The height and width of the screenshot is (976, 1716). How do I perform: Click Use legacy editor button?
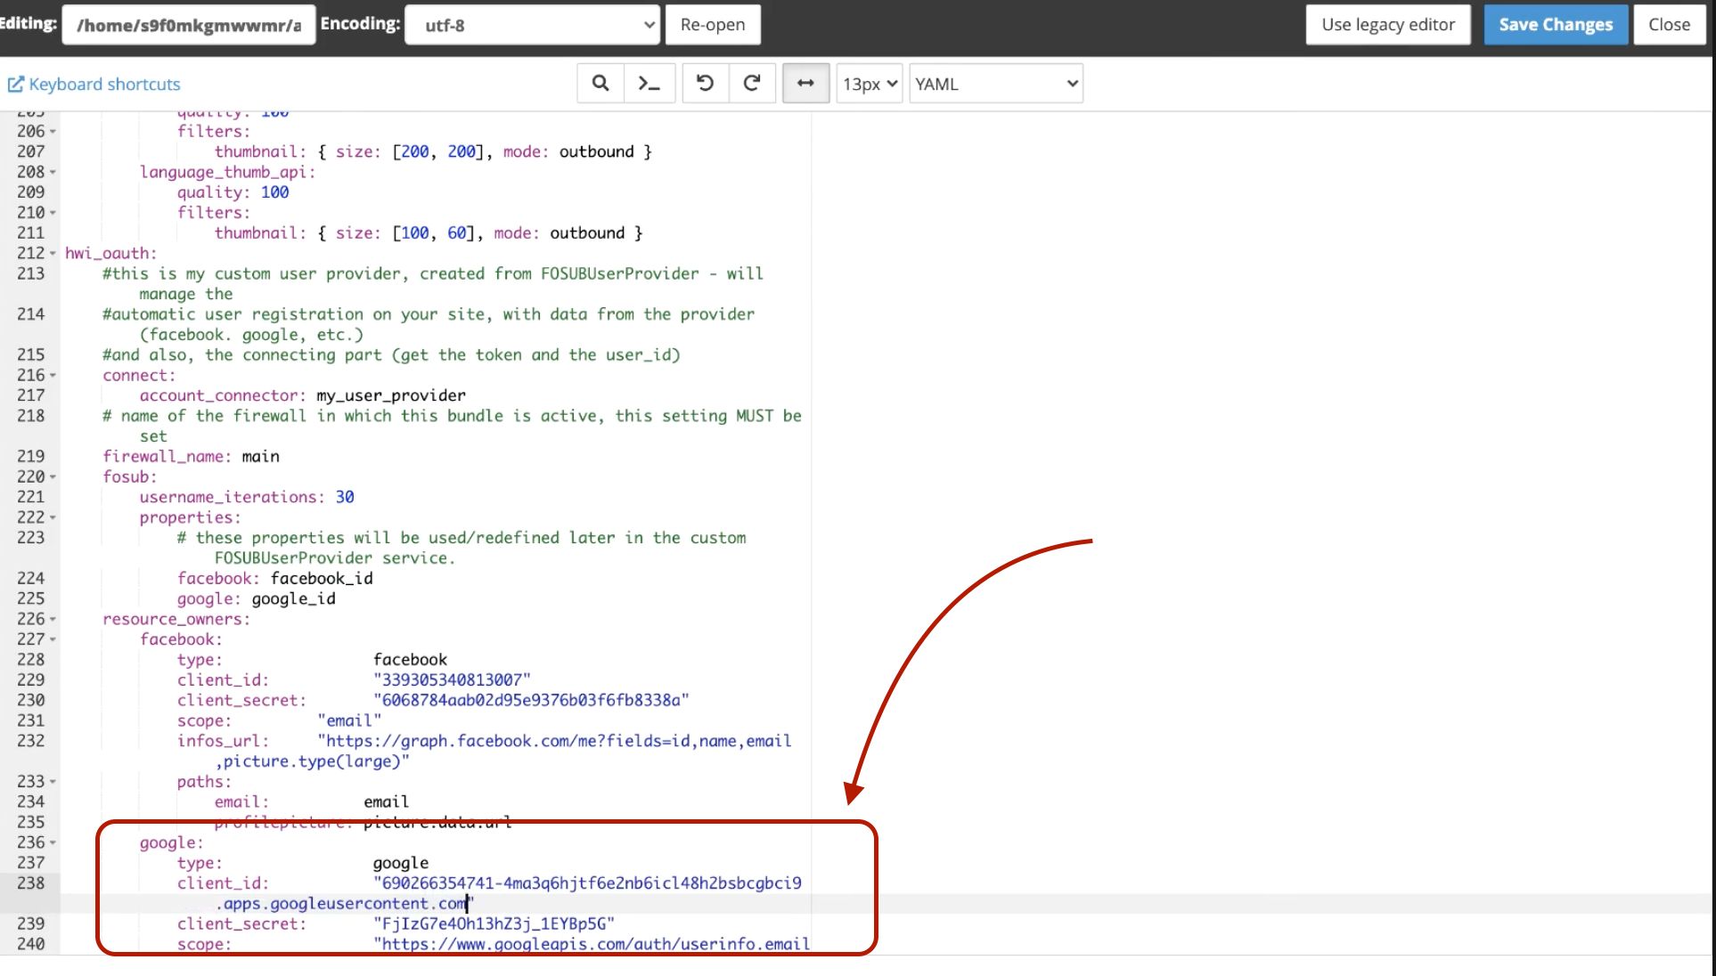click(1387, 25)
